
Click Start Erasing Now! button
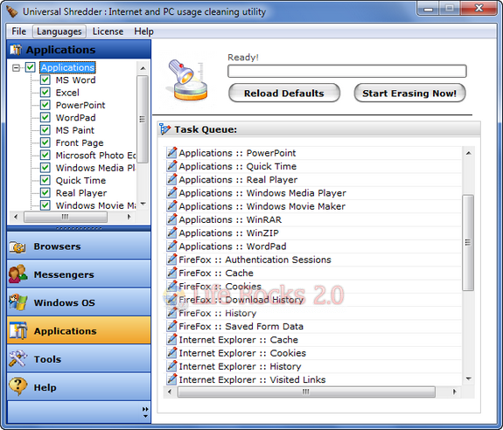point(409,93)
